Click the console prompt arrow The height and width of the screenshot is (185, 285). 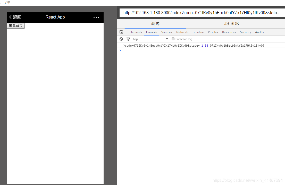120,50
